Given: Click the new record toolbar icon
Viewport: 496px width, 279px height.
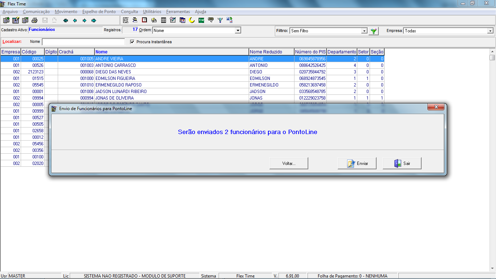Looking at the screenshot, I should point(6,20).
